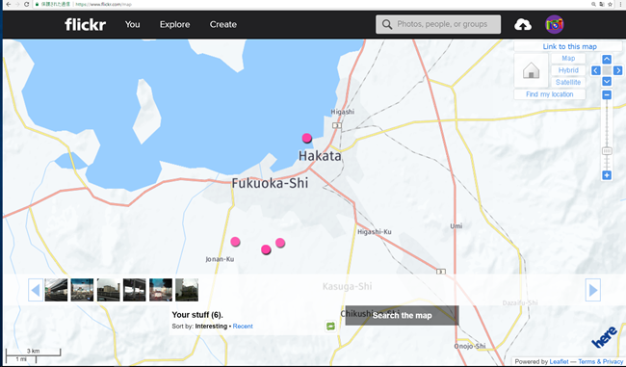Open the user avatar profile menu
This screenshot has height=367, width=626.
coord(555,25)
